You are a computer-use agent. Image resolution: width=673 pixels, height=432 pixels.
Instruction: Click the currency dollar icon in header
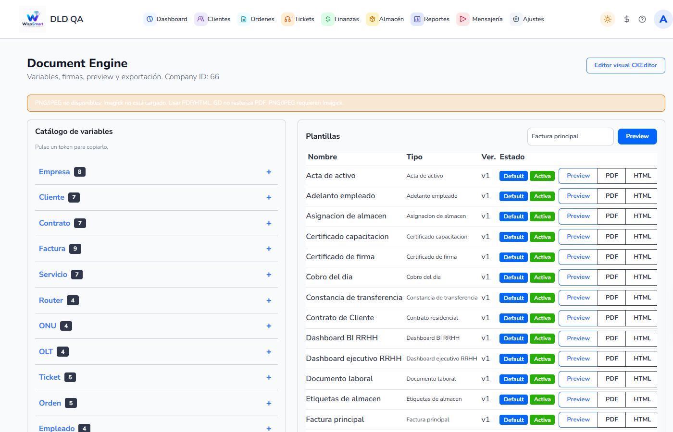coord(626,19)
